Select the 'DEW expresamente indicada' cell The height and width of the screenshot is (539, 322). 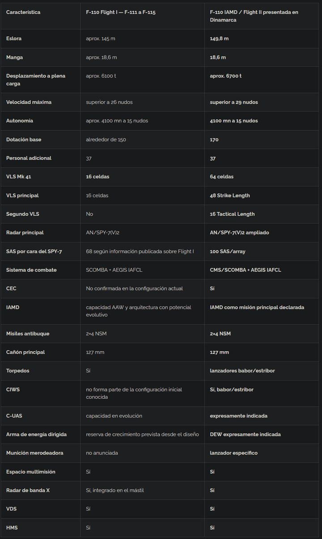(246, 434)
